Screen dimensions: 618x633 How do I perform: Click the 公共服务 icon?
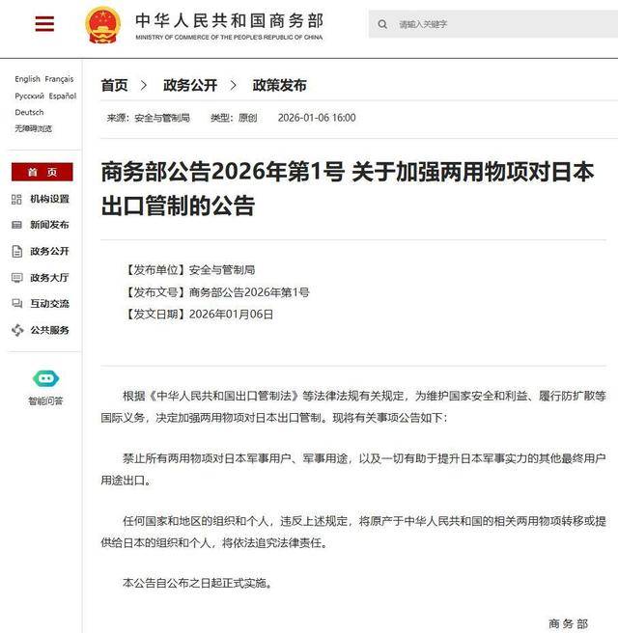[17, 330]
